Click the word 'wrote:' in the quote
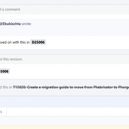The width and height of the screenshot is (129, 129). tap(26, 24)
